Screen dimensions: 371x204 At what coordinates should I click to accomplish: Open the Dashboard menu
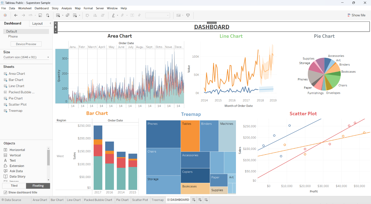pos(41,8)
